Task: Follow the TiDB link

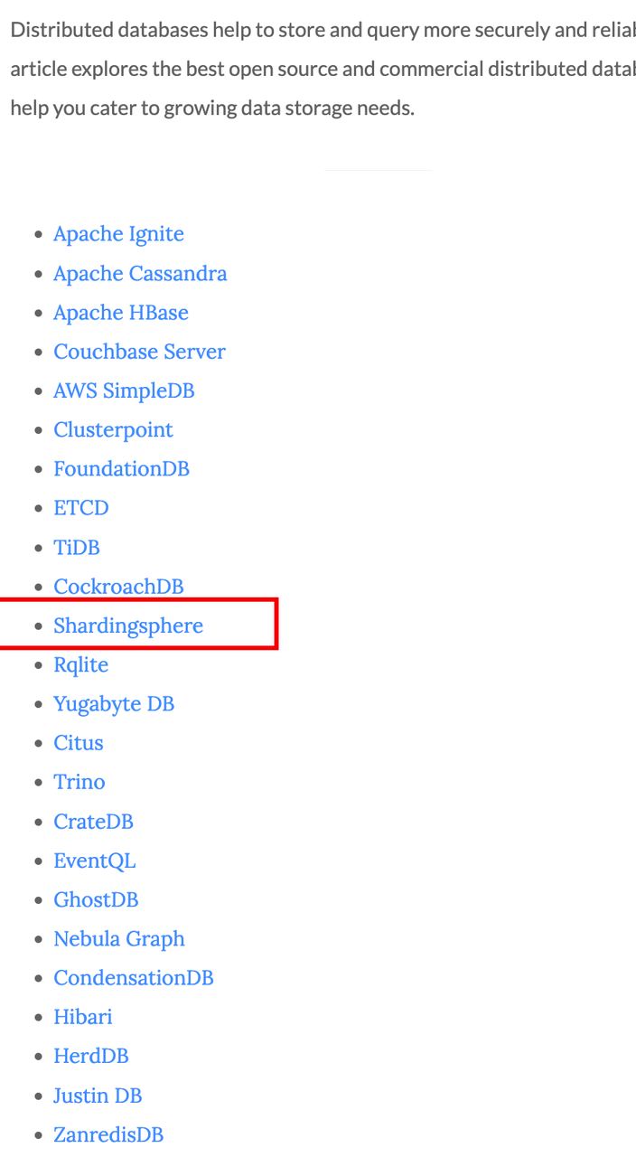Action: (76, 548)
